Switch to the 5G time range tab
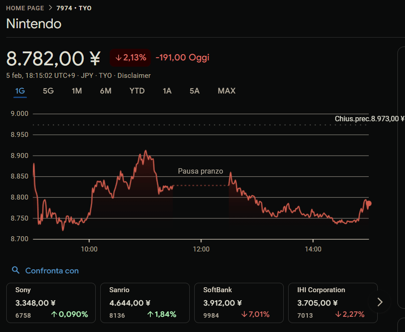This screenshot has height=332, width=405. coord(48,91)
